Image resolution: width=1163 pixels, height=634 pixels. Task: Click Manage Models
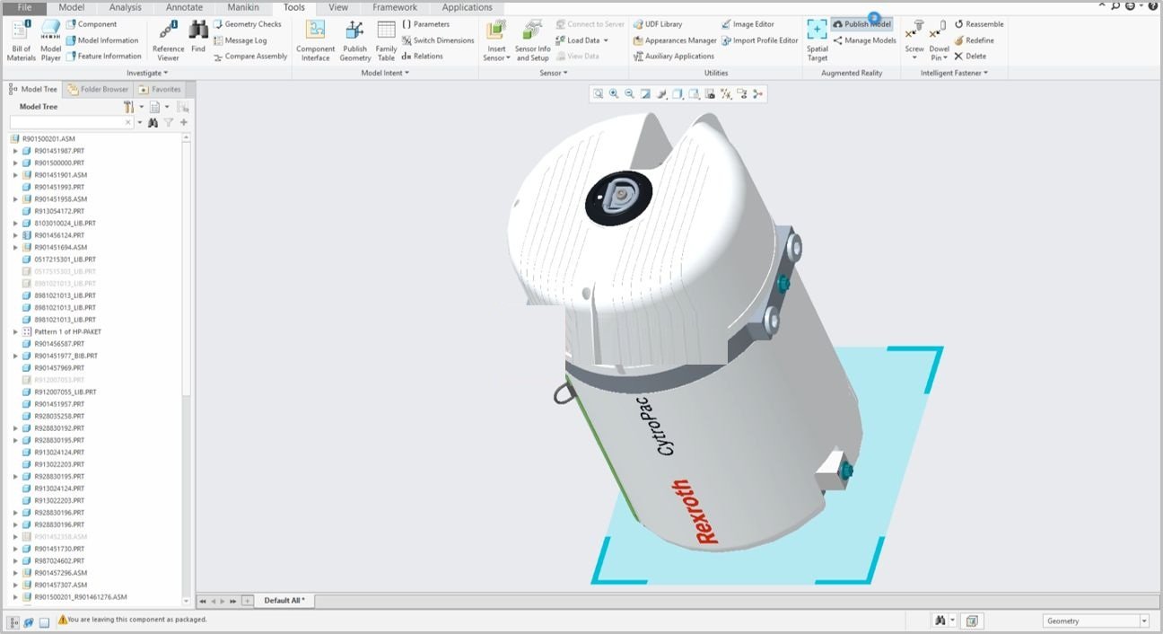(864, 40)
